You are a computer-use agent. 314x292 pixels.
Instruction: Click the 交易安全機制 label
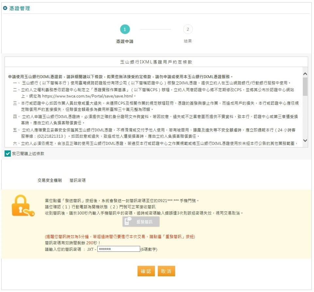click(49, 180)
